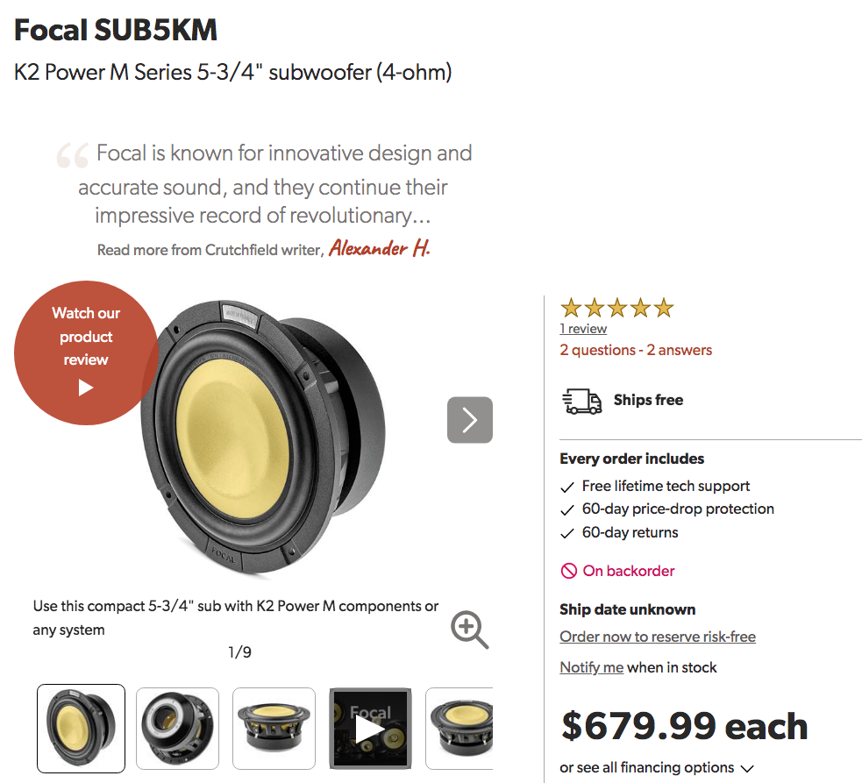
Task: Select the fifth partially visible thumbnail
Action: (x=459, y=728)
